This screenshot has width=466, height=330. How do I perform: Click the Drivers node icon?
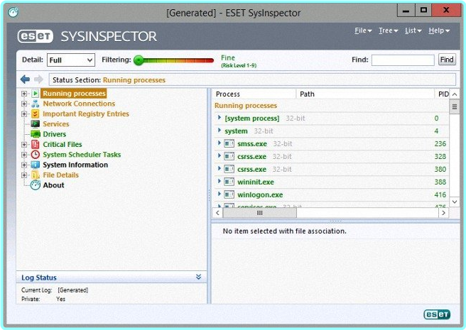[35, 134]
